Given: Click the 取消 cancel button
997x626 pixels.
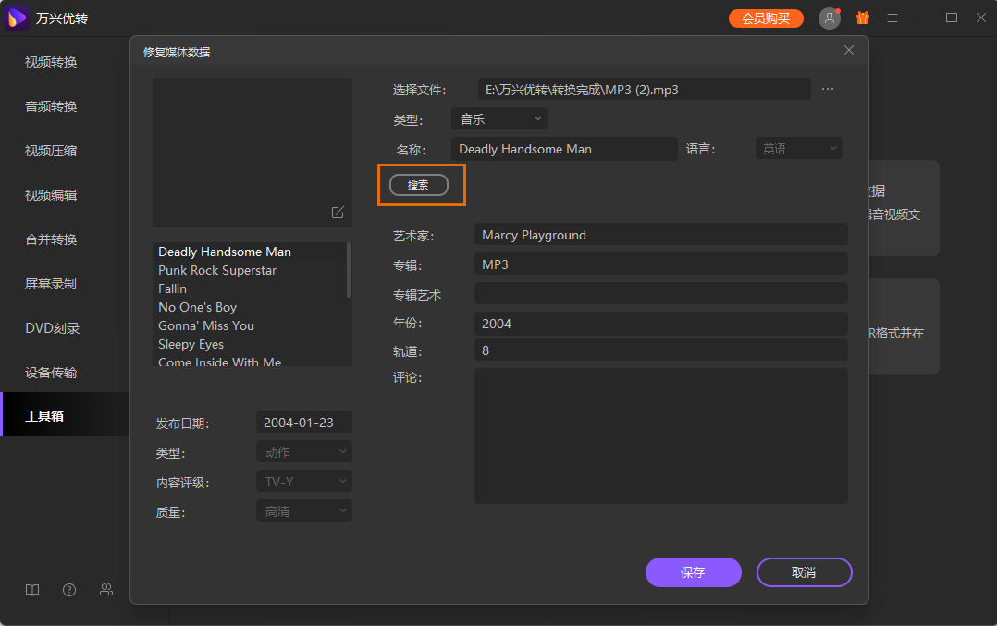Looking at the screenshot, I should point(804,572).
